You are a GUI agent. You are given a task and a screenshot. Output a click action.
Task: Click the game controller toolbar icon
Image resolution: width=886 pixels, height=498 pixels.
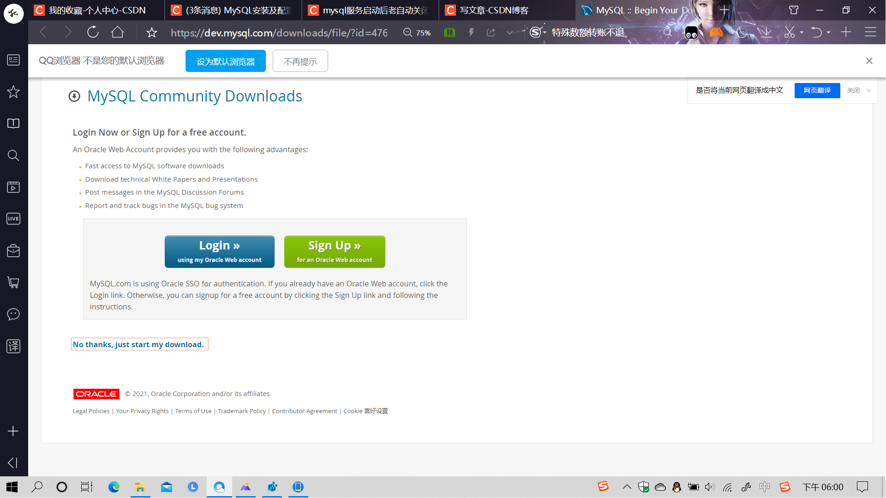716,32
